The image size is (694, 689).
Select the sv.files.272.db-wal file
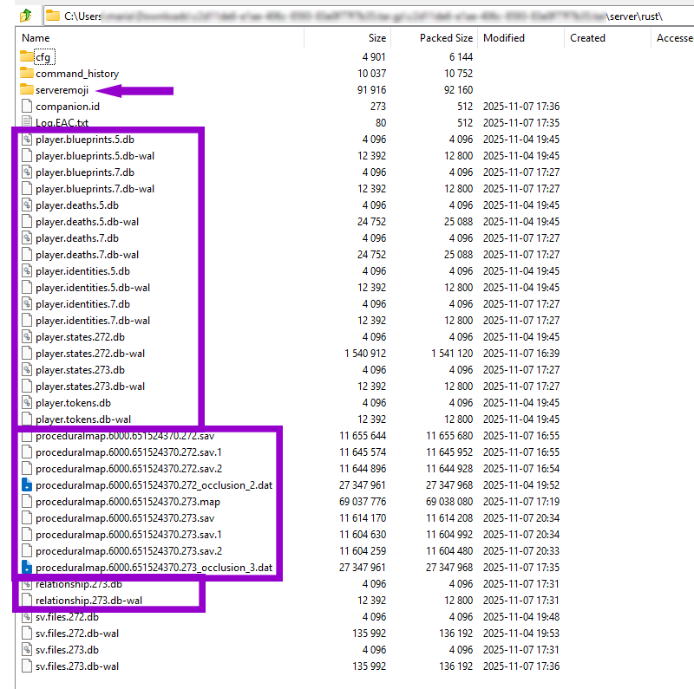(26, 634)
